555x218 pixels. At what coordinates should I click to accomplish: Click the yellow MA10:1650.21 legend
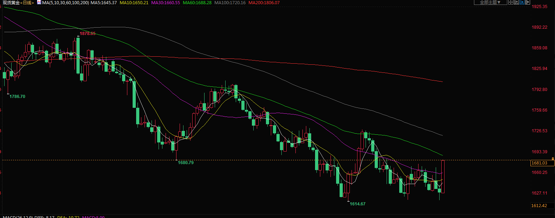point(134,3)
